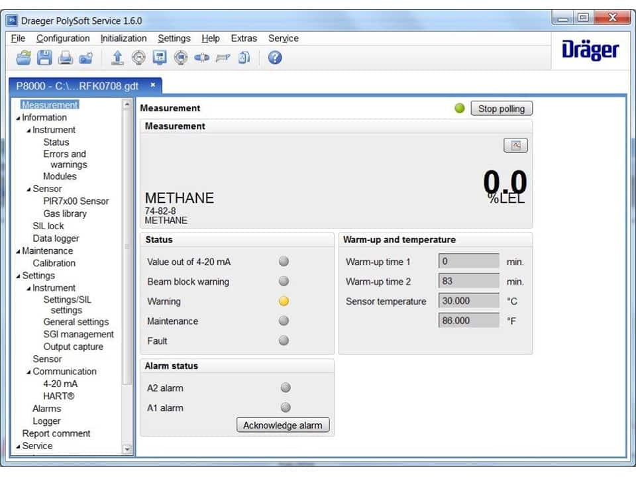Viewport: 636px width, 477px height.
Task: Open the graph view icon in Measurement panel
Action: [x=515, y=145]
